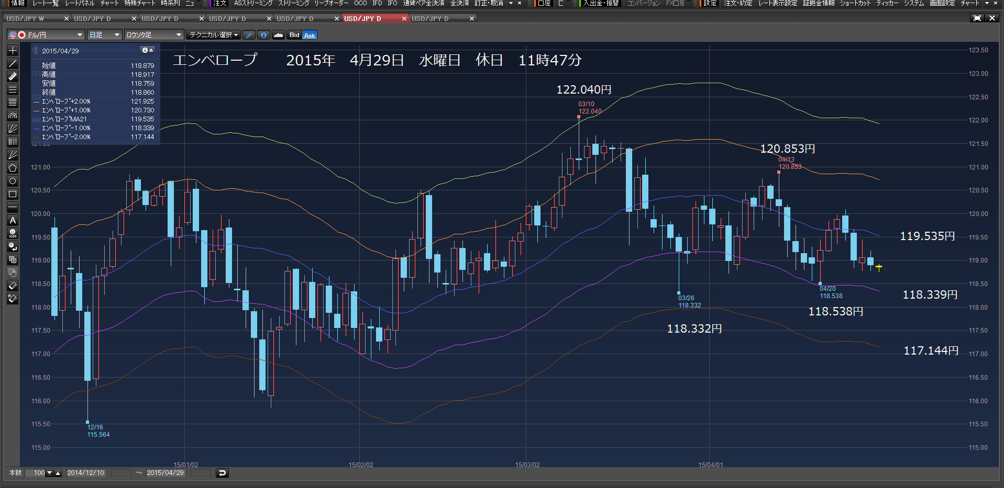1004x488 pixels.
Task: Open the 特殊チャート menu item
Action: tap(140, 3)
